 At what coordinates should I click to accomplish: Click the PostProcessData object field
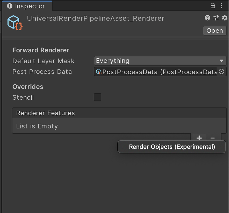(x=156, y=72)
